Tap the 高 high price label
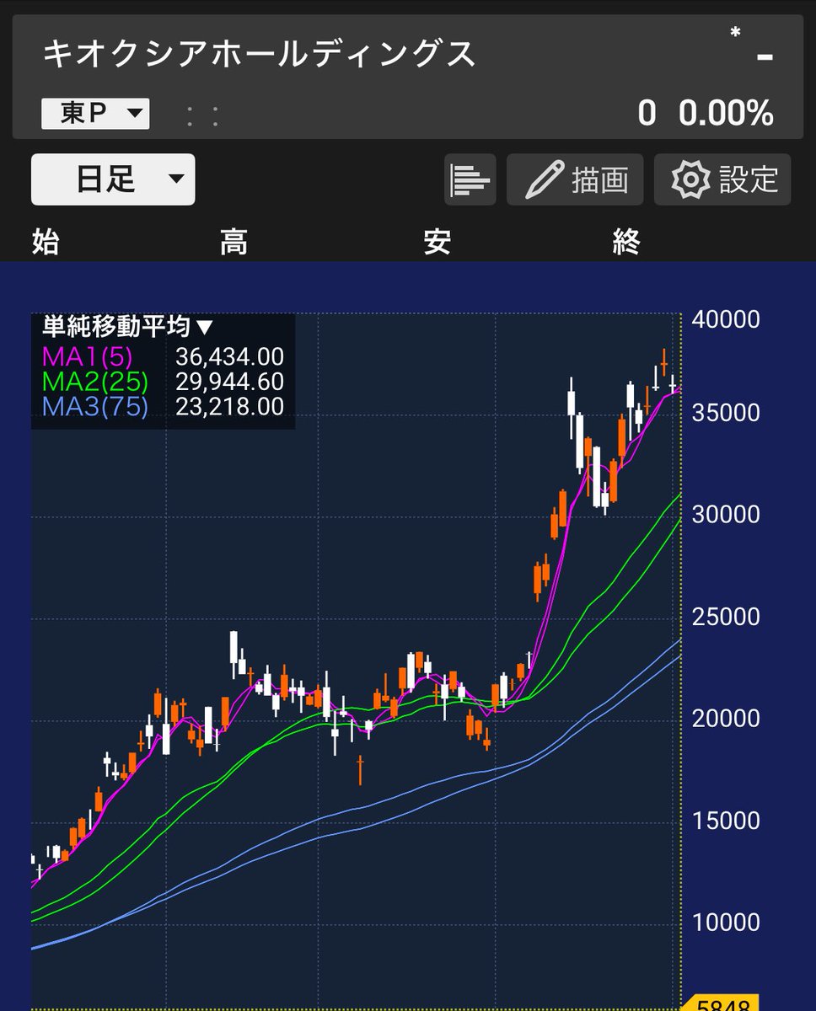Screen dimensions: 816x1011 (x=234, y=243)
